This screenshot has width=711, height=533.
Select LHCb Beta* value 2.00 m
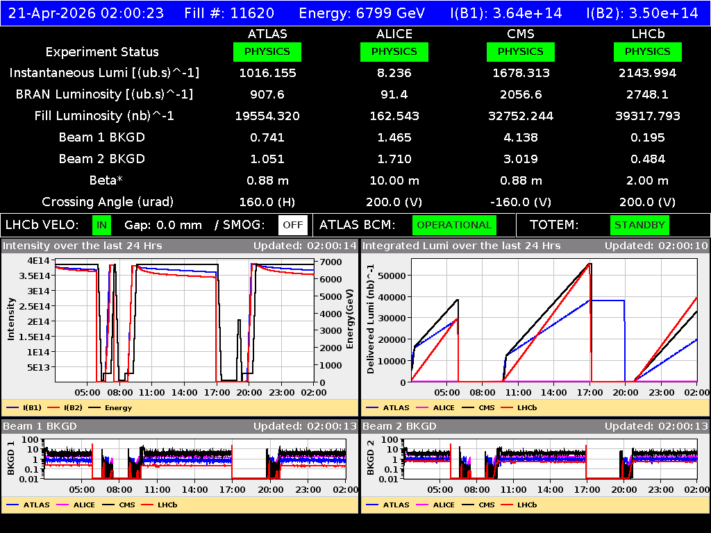point(648,180)
